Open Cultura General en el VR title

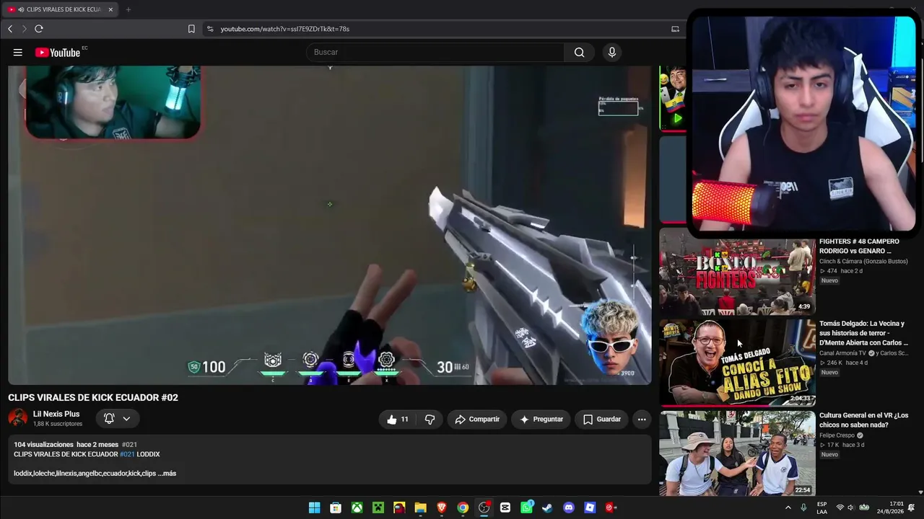click(x=863, y=420)
